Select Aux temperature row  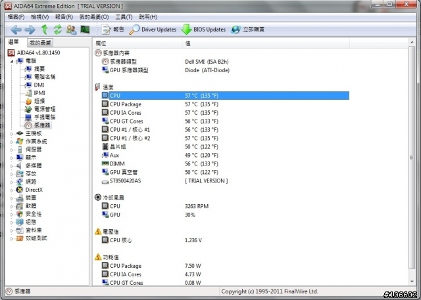tap(226, 156)
